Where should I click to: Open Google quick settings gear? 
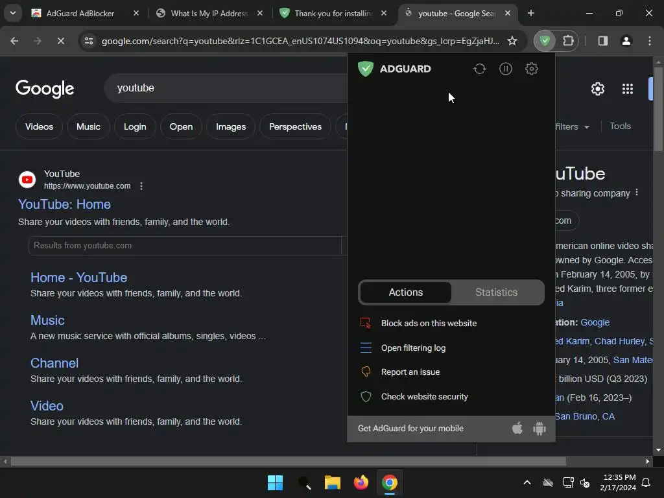(x=597, y=89)
